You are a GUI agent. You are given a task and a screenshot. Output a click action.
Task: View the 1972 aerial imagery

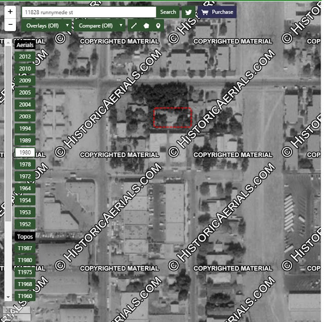click(x=25, y=177)
